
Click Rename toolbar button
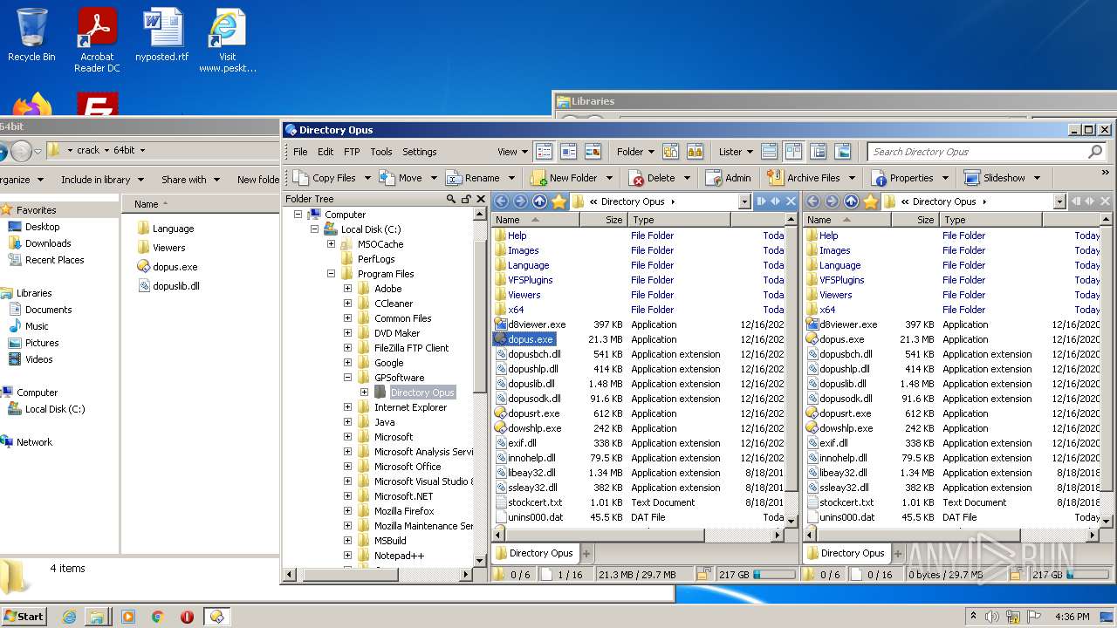click(x=473, y=178)
